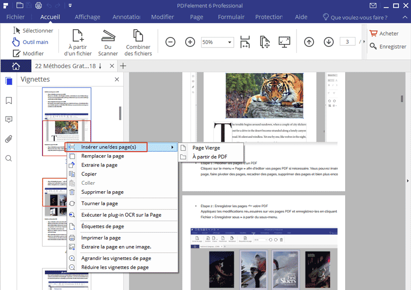Open the Aide tab
The image size is (411, 290).
(301, 17)
